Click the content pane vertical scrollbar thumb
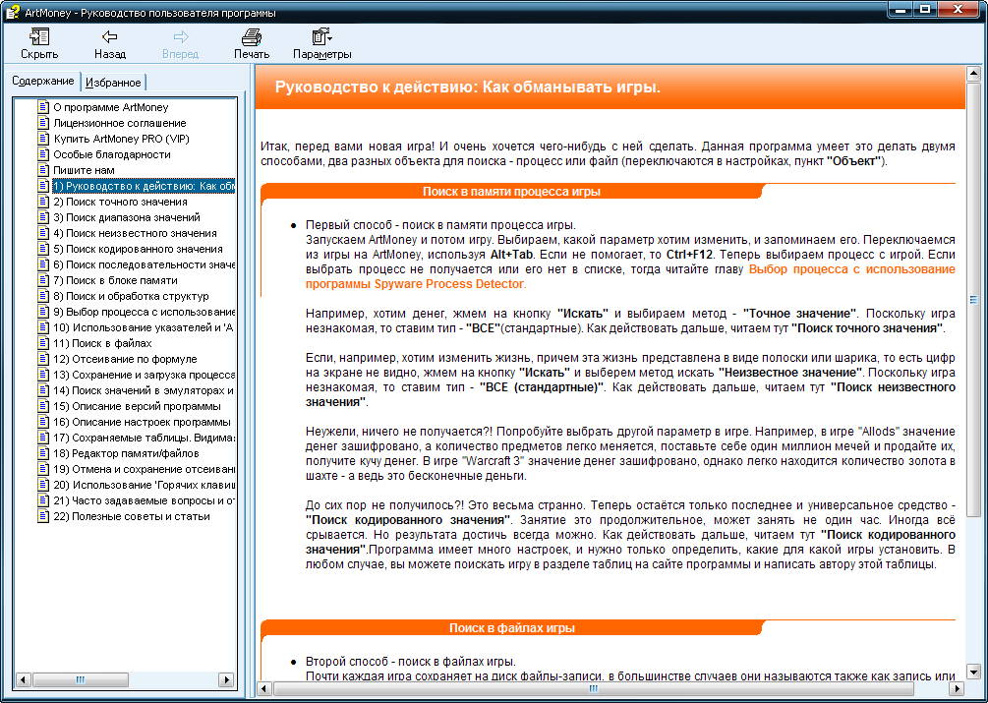 pos(973,299)
